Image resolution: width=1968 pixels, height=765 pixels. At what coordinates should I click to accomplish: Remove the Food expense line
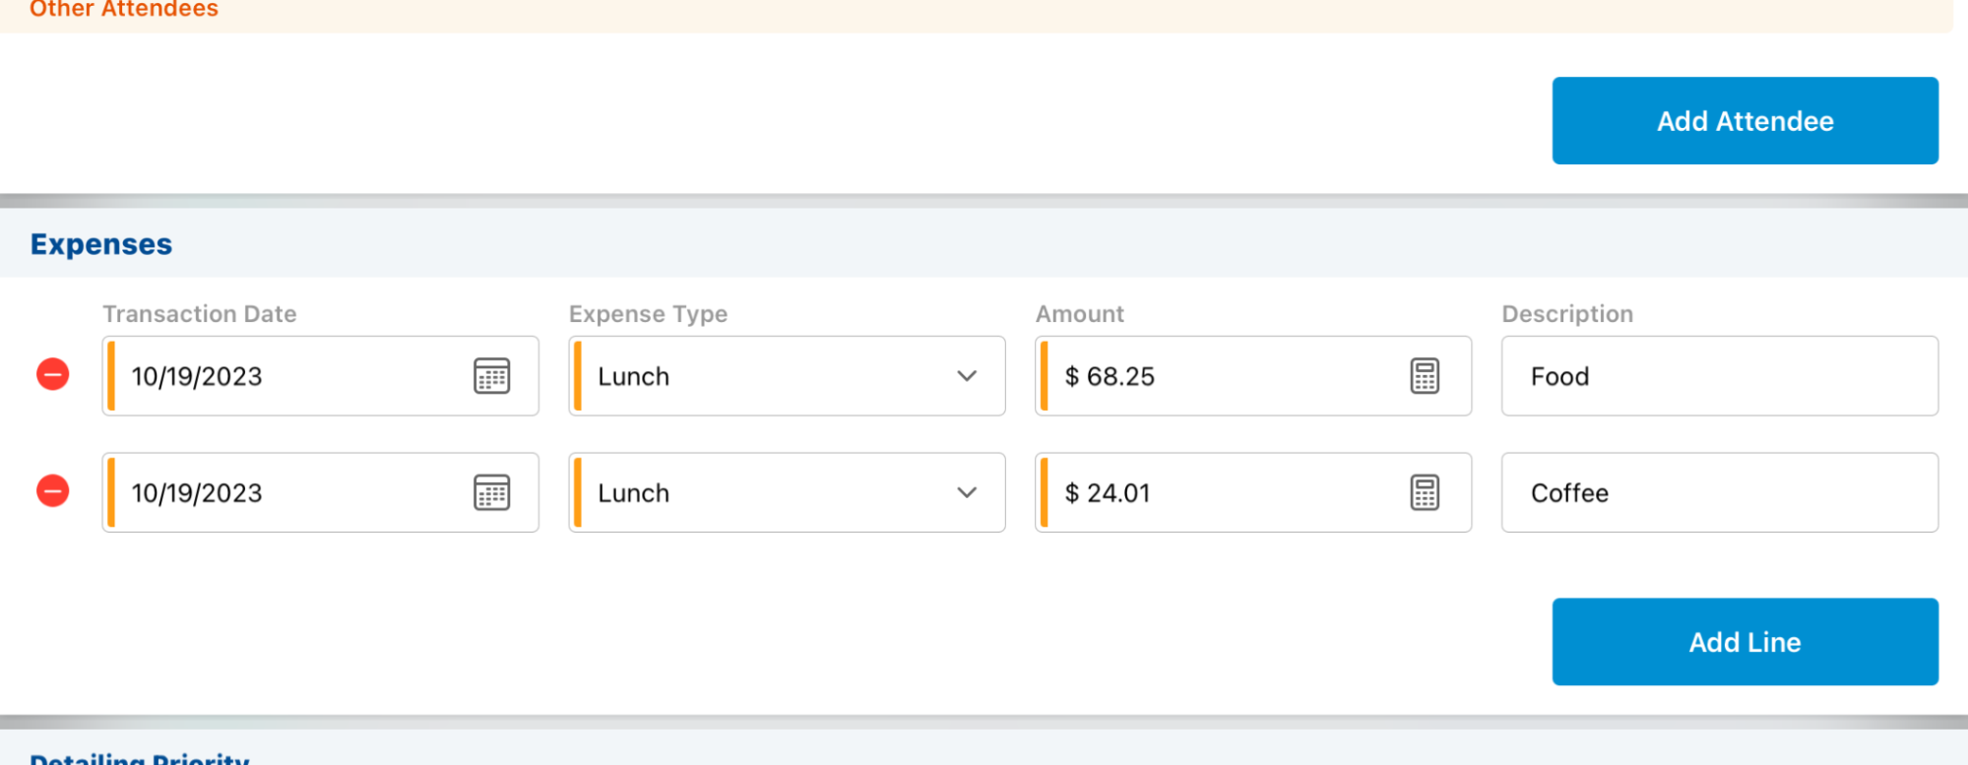[53, 375]
